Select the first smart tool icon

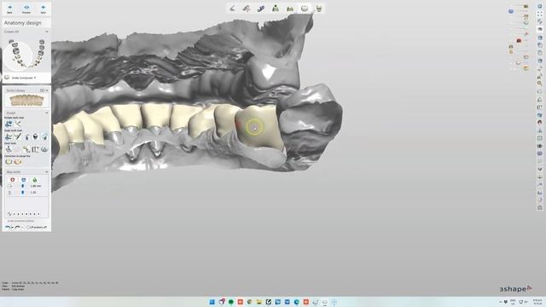pyautogui.click(x=9, y=149)
